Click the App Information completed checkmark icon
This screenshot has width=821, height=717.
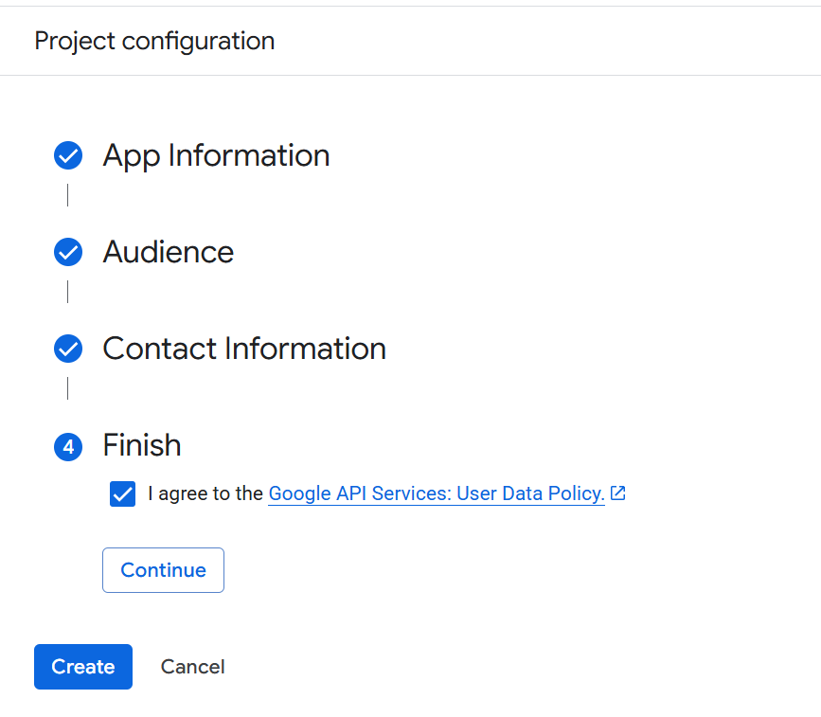click(68, 155)
